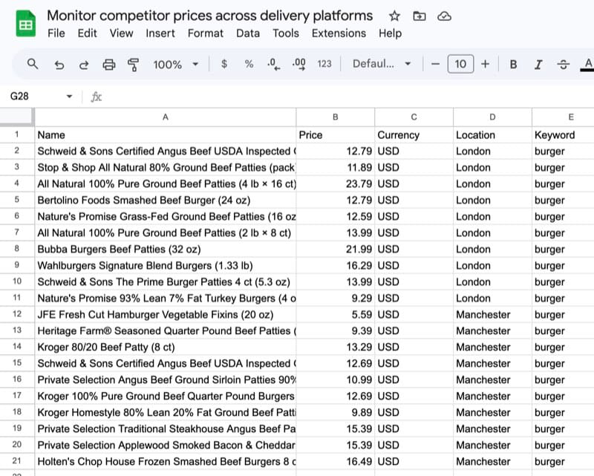This screenshot has height=476, width=594.
Task: Select all cells via corner box
Action: (16, 117)
